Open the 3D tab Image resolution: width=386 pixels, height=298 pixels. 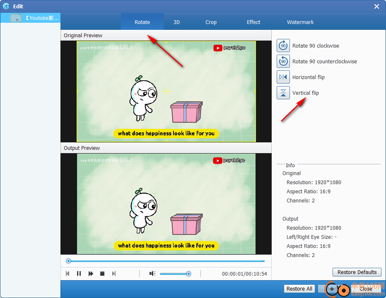pos(176,22)
